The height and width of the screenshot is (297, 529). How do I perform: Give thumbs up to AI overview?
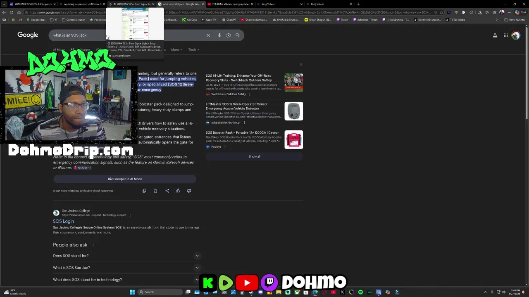pos(178,191)
